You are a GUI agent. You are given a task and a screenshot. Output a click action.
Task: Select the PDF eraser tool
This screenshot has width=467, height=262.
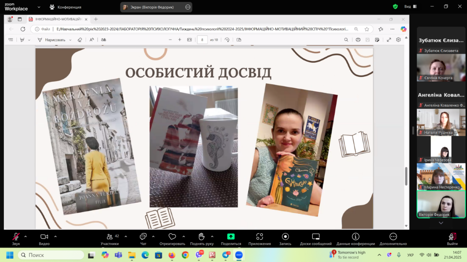[x=79, y=40]
